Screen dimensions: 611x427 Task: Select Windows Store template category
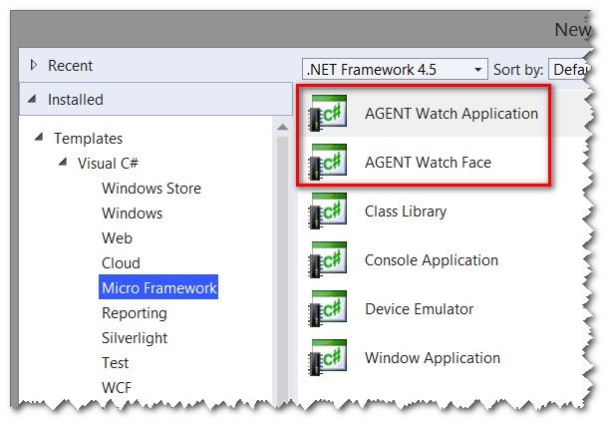(151, 188)
